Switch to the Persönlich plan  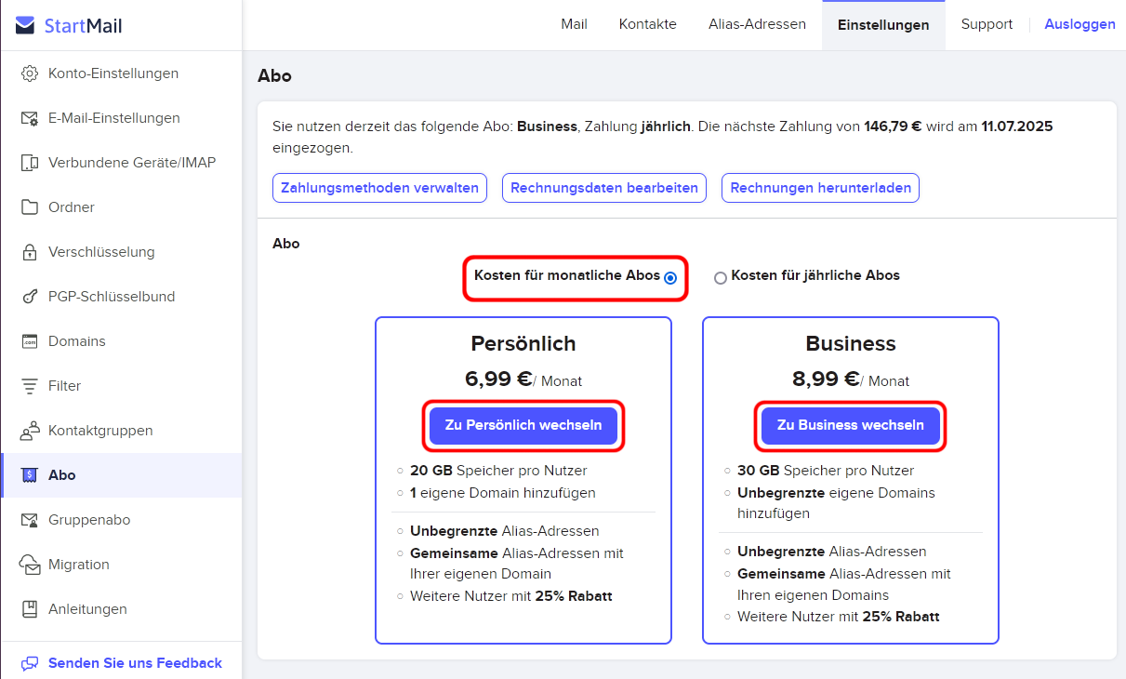pyautogui.click(x=523, y=425)
